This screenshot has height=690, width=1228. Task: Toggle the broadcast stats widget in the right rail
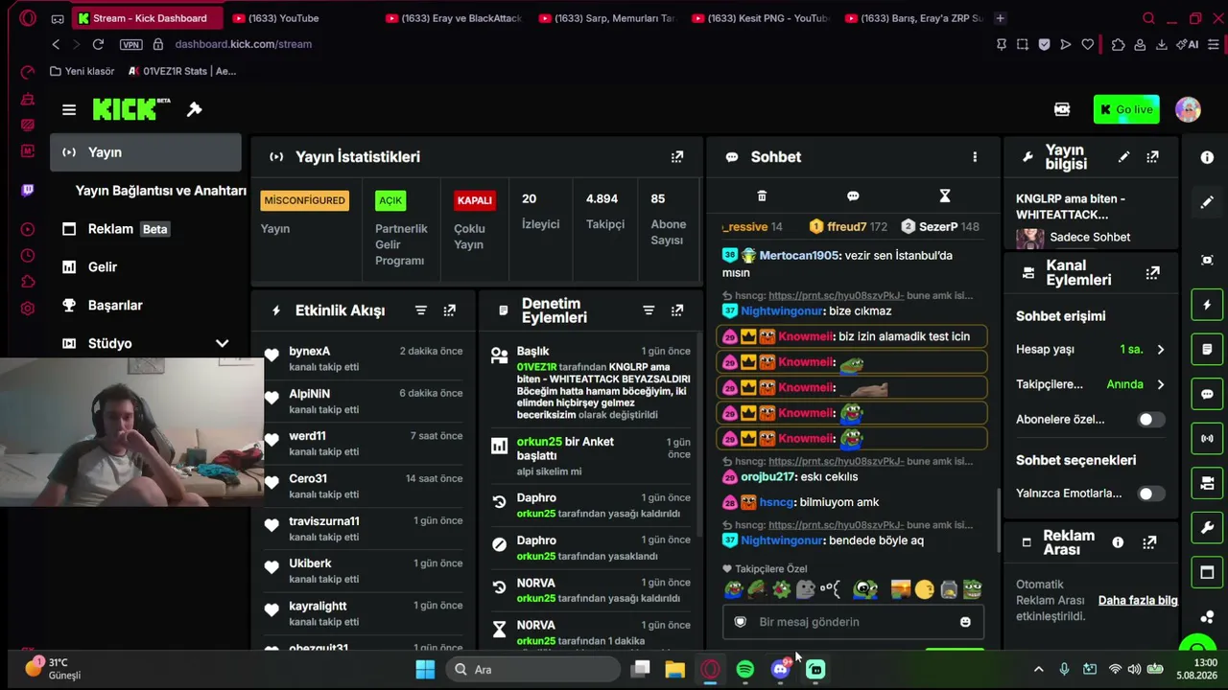pyautogui.click(x=1207, y=438)
